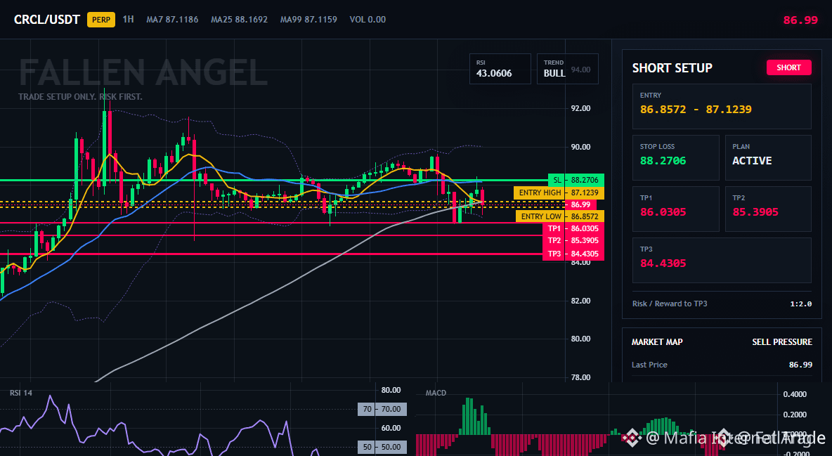Click the TP1 86.0305 card

point(675,209)
